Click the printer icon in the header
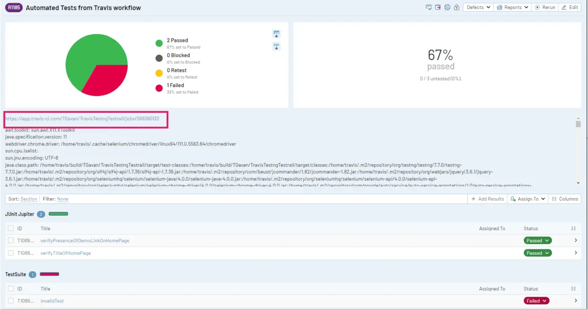588x310 pixels. [x=447, y=7]
